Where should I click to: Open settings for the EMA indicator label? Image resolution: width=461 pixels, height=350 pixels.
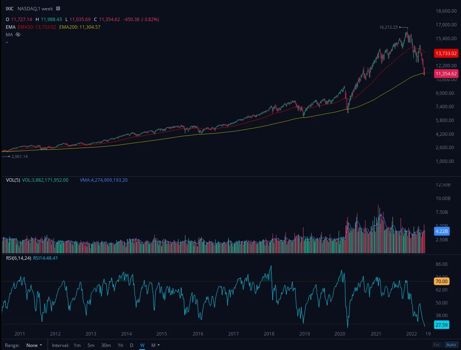[x=10, y=27]
